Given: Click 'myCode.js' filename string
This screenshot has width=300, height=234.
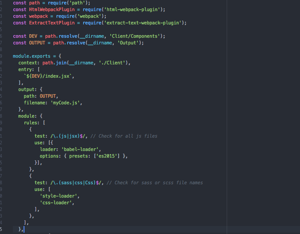Looking at the screenshot, I should [65, 103].
